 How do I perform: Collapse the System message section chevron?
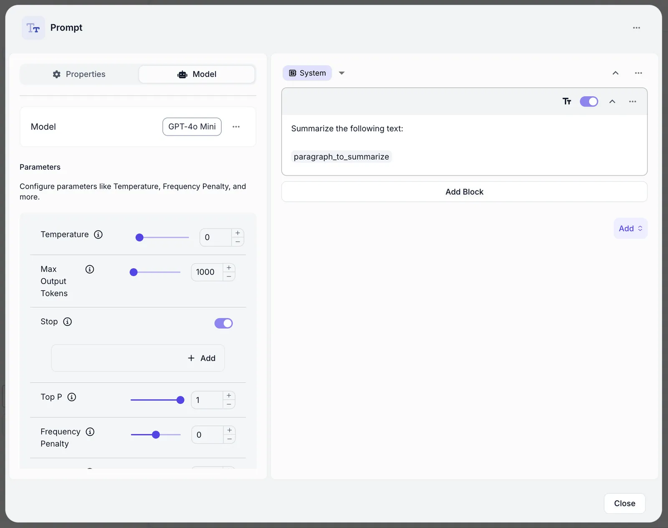[x=615, y=73]
